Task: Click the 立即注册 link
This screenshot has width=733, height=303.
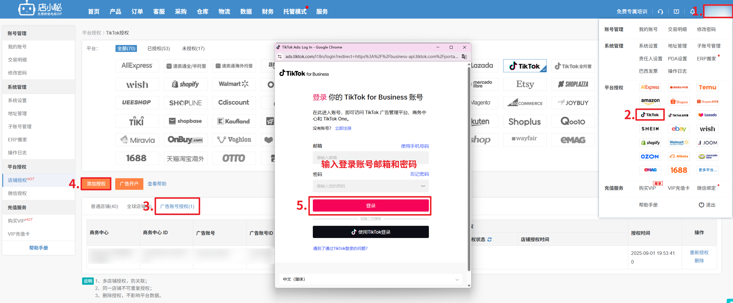Action: coord(343,128)
